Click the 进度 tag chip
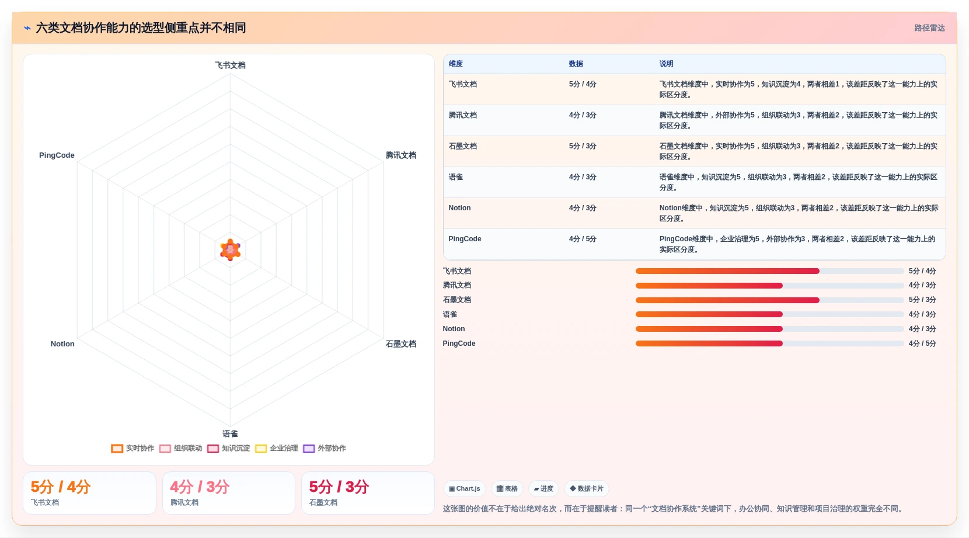 pyautogui.click(x=543, y=488)
